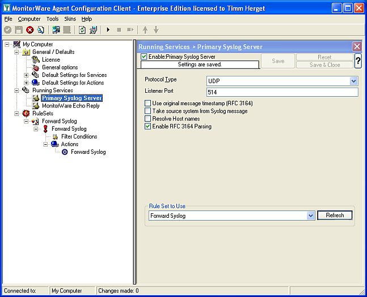Click the grayed disconnect computer toolbar icon
367x297 pixels.
[x=67, y=29]
